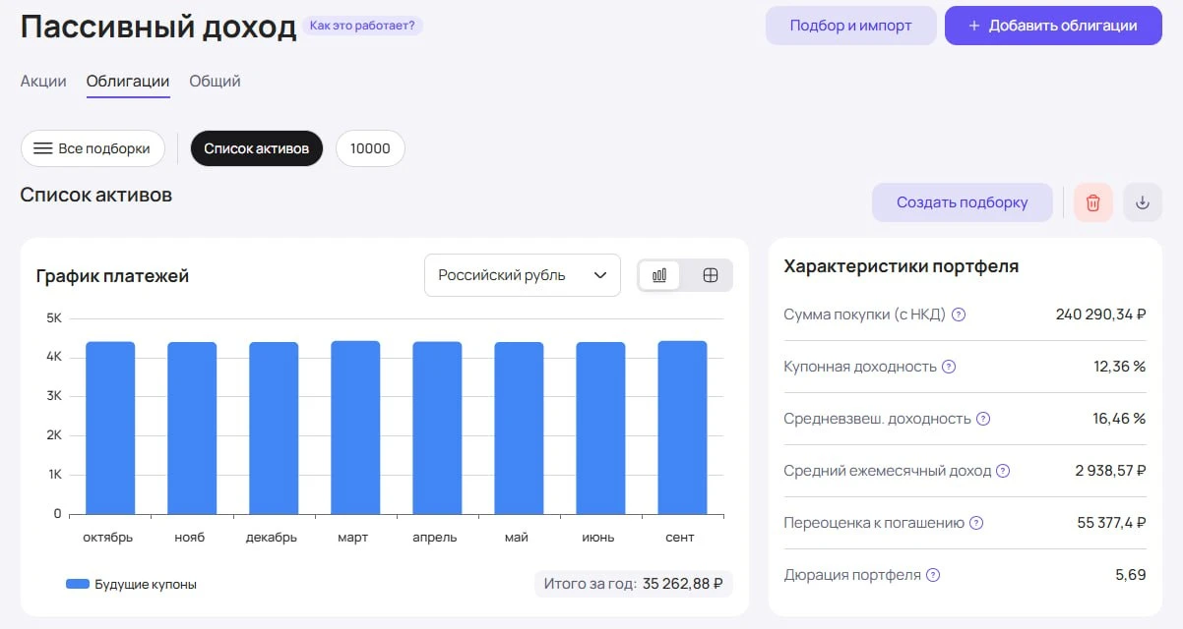Image resolution: width=1183 pixels, height=629 pixels.
Task: Open help for Сумма покупки (с НКД)
Action: coord(959,314)
